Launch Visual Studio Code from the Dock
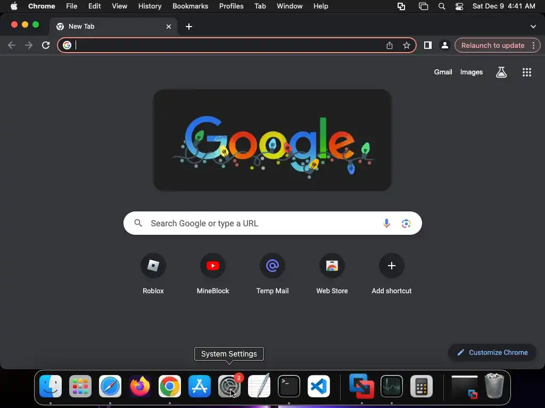545x408 pixels. tap(319, 386)
